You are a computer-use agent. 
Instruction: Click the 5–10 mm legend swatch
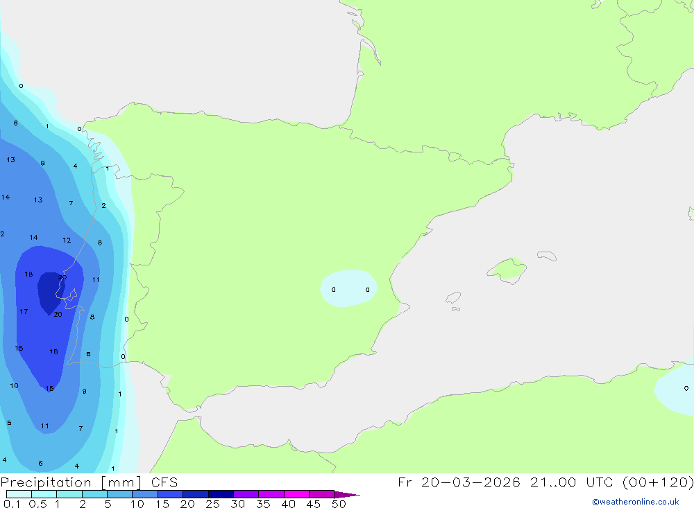(x=119, y=494)
